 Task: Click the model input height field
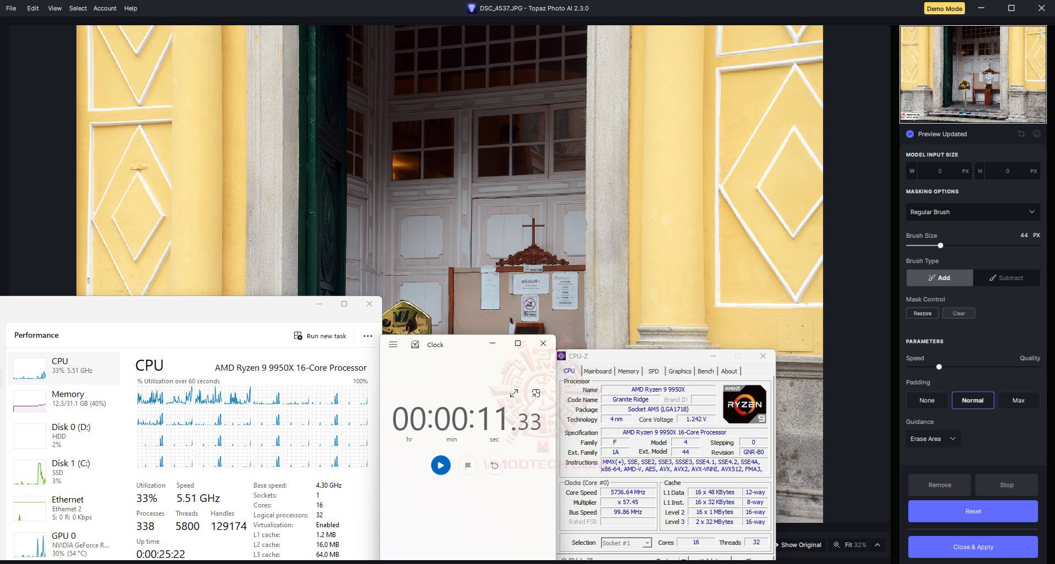pos(1007,171)
